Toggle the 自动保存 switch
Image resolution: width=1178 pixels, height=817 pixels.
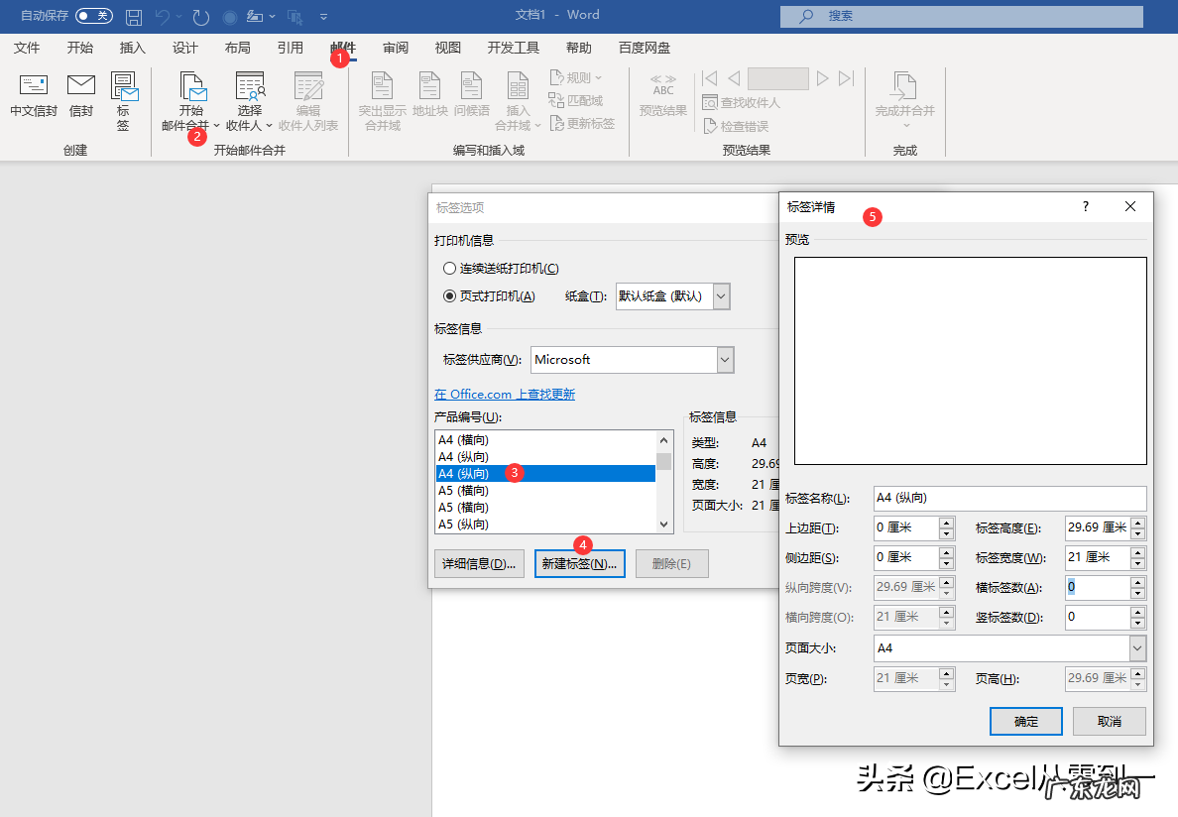coord(94,15)
